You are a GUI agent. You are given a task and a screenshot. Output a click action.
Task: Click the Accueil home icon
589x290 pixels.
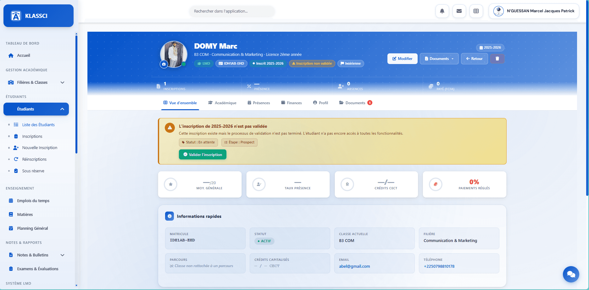(11, 56)
